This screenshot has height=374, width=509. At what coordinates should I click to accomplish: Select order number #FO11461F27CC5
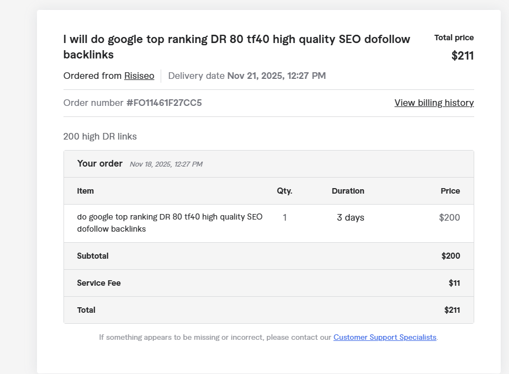pos(164,103)
